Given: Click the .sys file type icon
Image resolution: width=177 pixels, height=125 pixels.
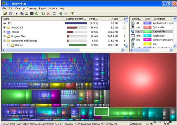Looking at the screenshot, I should (x=133, y=27).
